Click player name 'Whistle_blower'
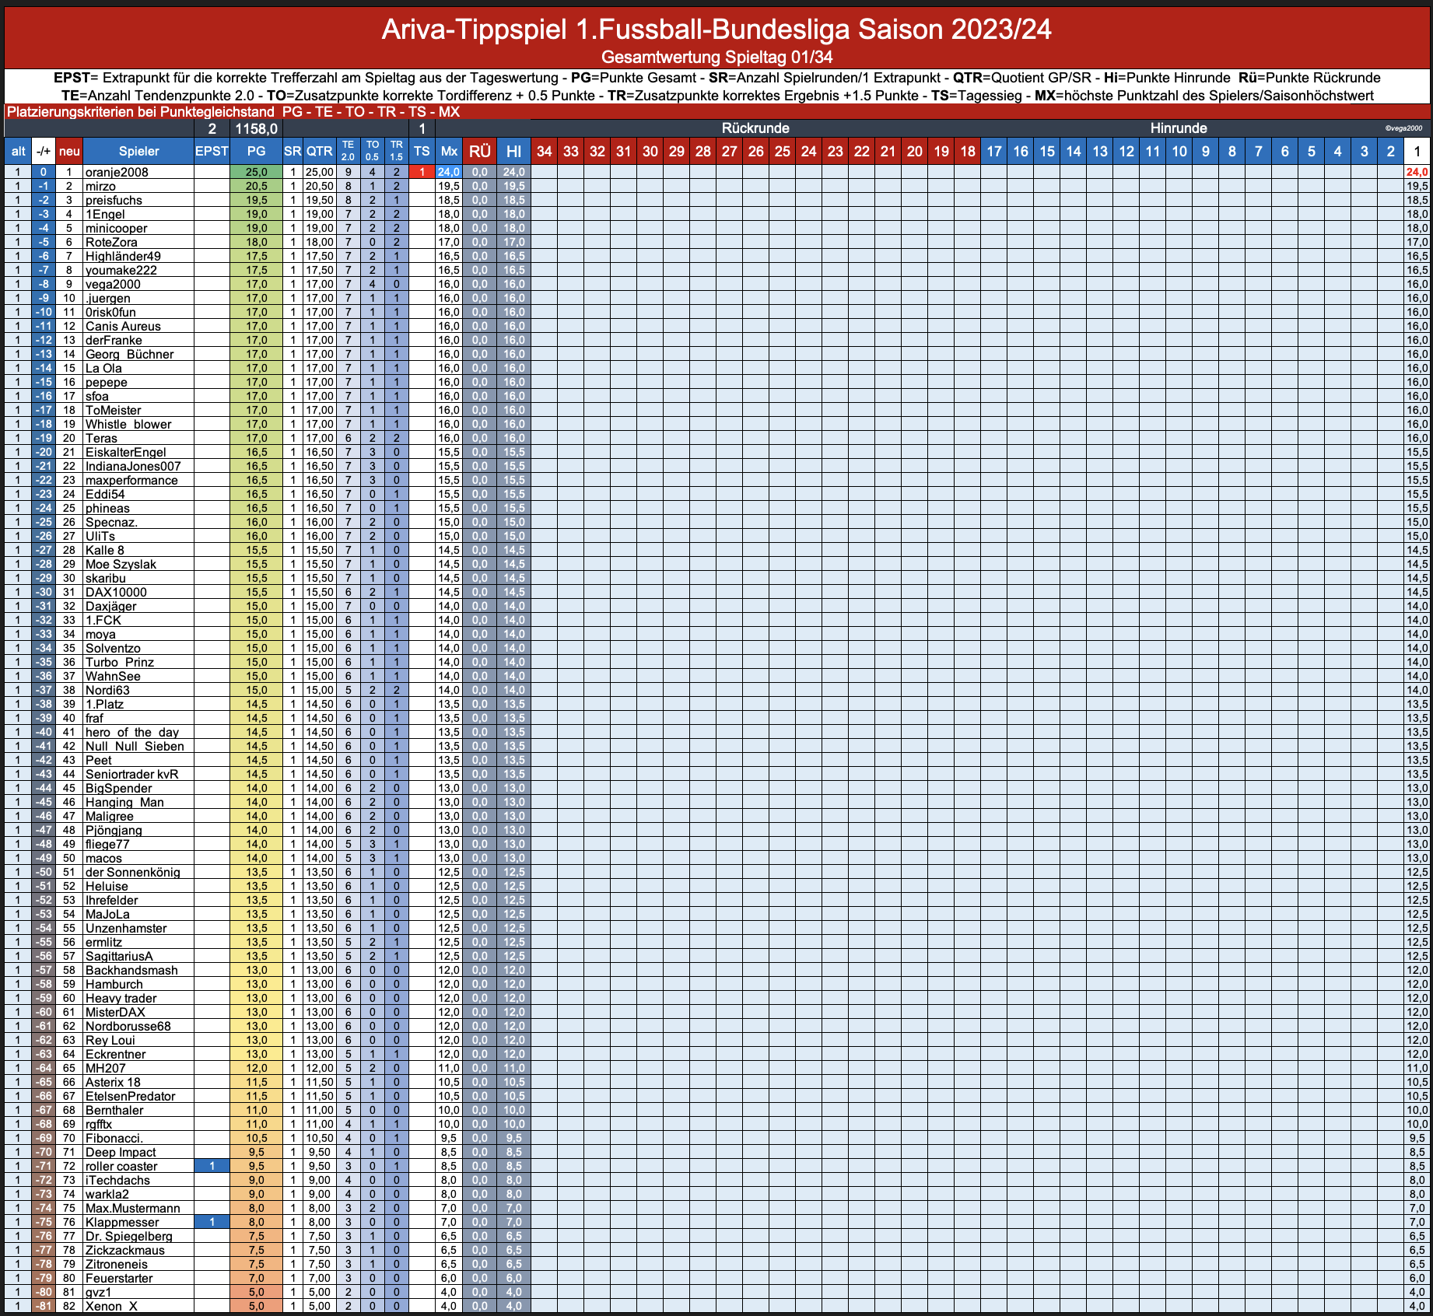 click(128, 424)
